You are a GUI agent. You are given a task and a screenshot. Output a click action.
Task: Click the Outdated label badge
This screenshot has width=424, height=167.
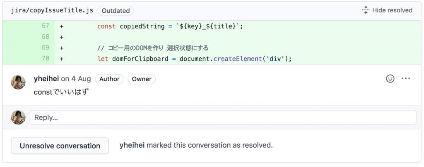tap(116, 11)
